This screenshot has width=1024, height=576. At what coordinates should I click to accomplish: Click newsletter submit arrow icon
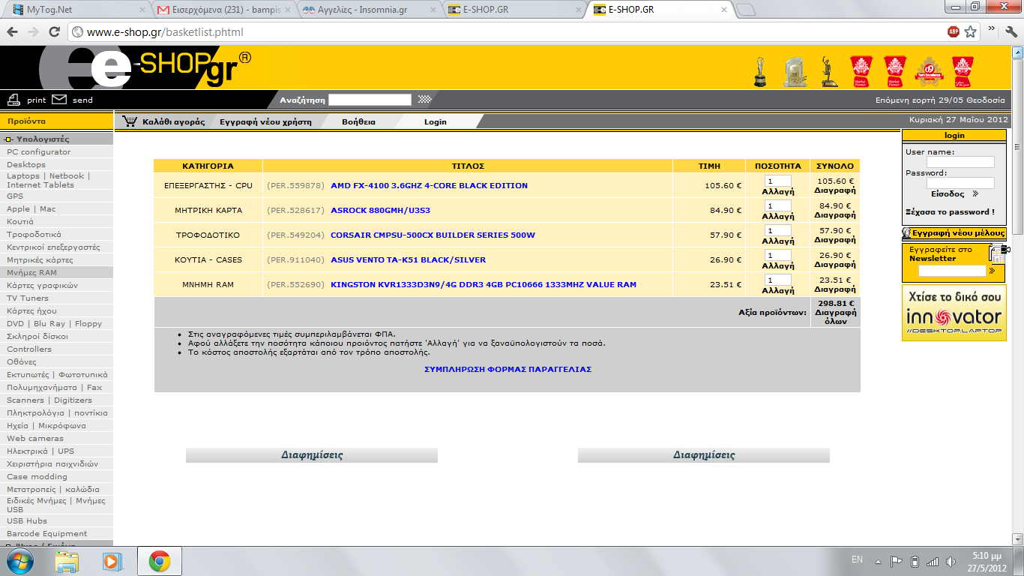coord(993,271)
